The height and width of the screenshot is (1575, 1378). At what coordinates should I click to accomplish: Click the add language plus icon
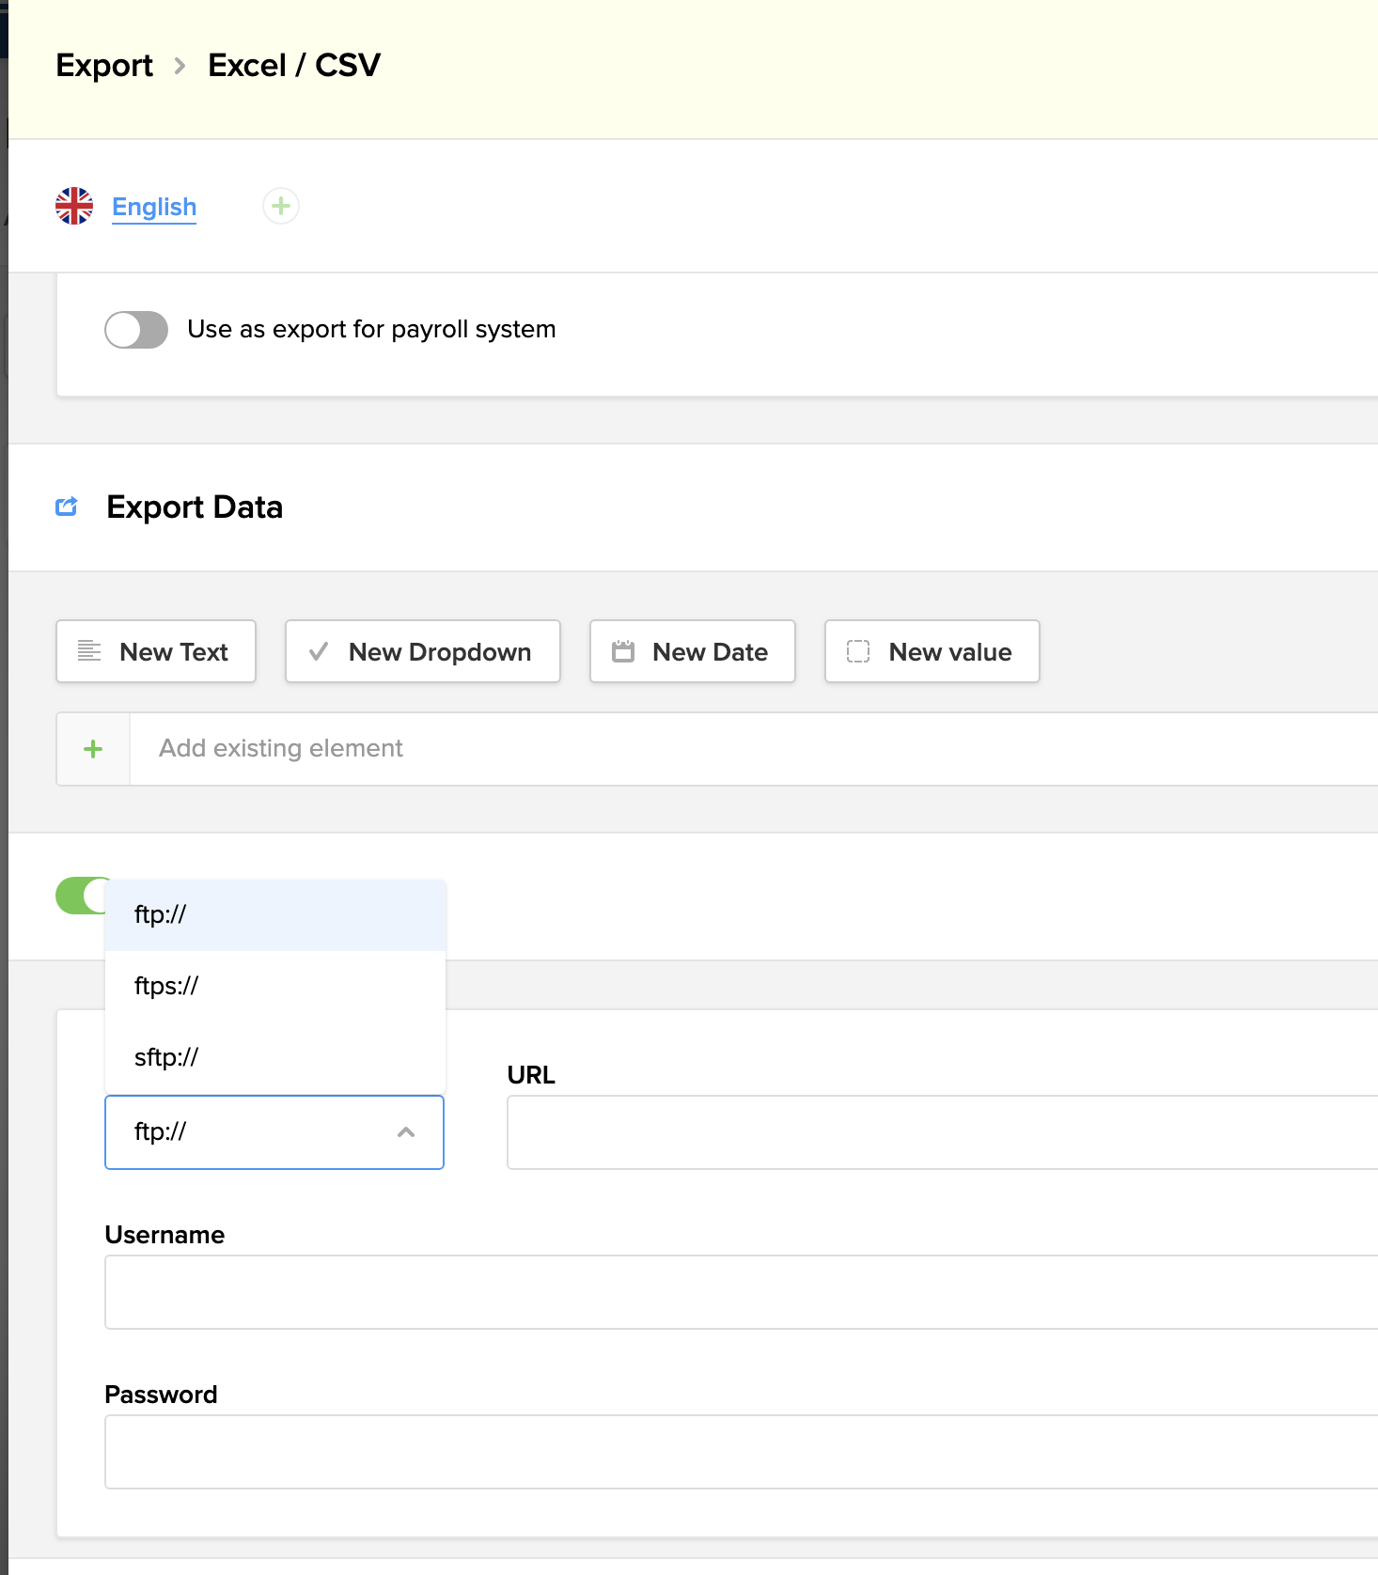[280, 206]
